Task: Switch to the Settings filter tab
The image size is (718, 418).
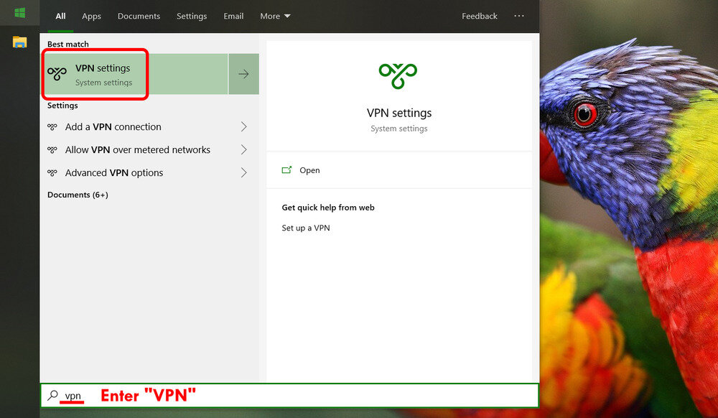Action: pyautogui.click(x=192, y=16)
